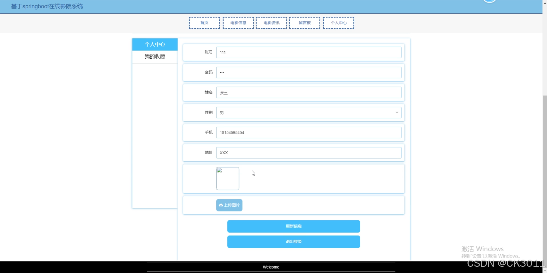Click the avatar image thumbnail

228,178
